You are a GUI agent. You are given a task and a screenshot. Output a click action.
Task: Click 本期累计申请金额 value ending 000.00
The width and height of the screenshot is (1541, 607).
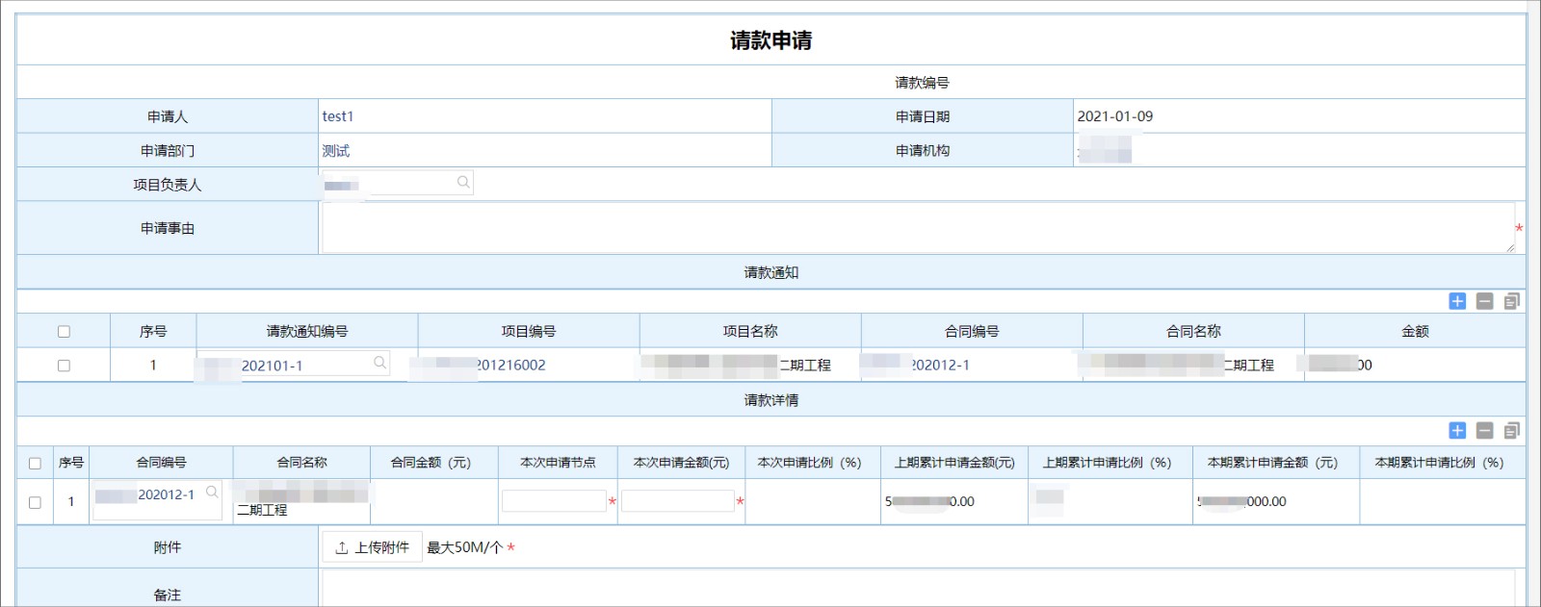coord(1241,501)
